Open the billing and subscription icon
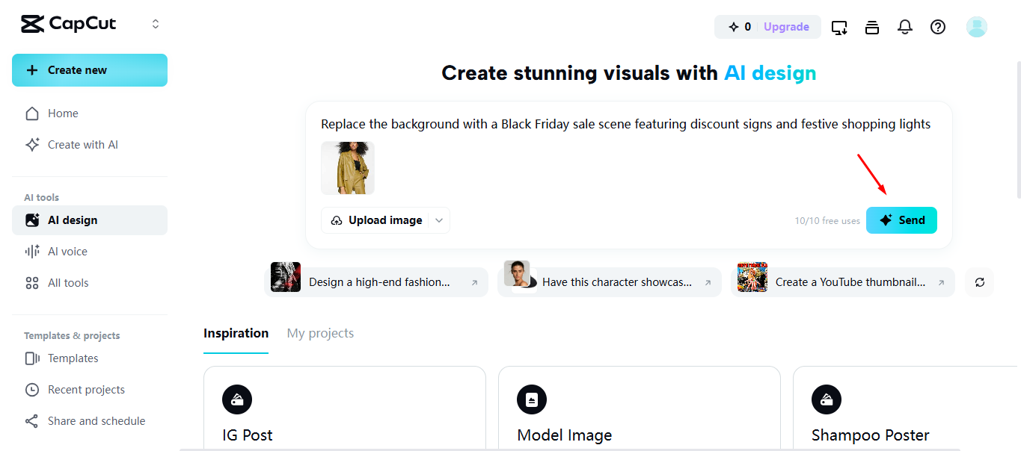The width and height of the screenshot is (1021, 451). [871, 26]
